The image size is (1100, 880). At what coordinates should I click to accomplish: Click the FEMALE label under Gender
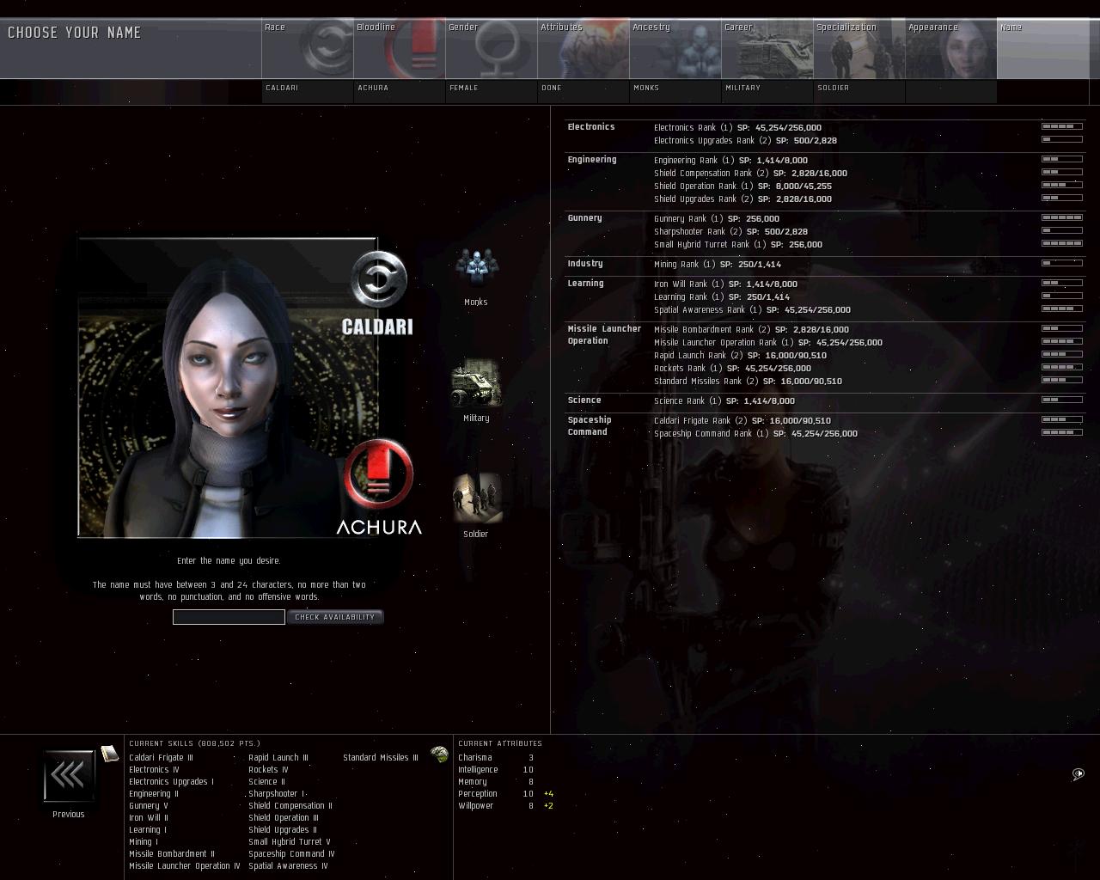click(x=464, y=88)
